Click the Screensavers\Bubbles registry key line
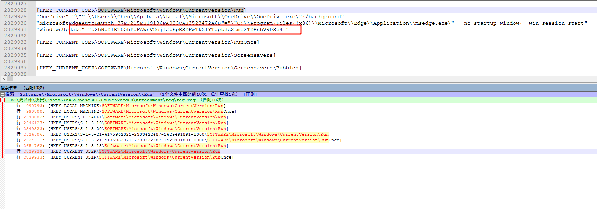 [169, 68]
